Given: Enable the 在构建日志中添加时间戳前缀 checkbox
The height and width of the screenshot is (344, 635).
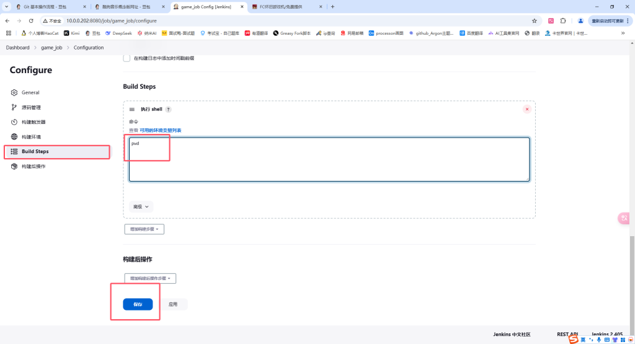Looking at the screenshot, I should click(x=127, y=58).
